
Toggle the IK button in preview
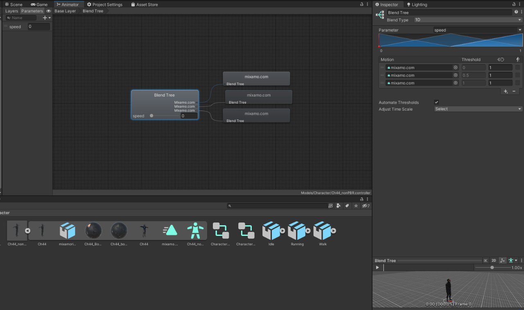click(486, 260)
